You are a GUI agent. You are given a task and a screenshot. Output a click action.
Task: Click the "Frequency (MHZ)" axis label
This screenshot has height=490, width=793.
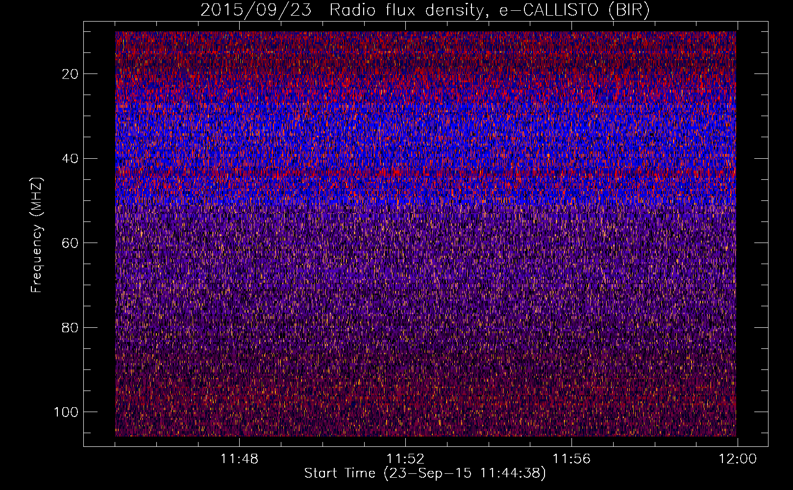37,234
